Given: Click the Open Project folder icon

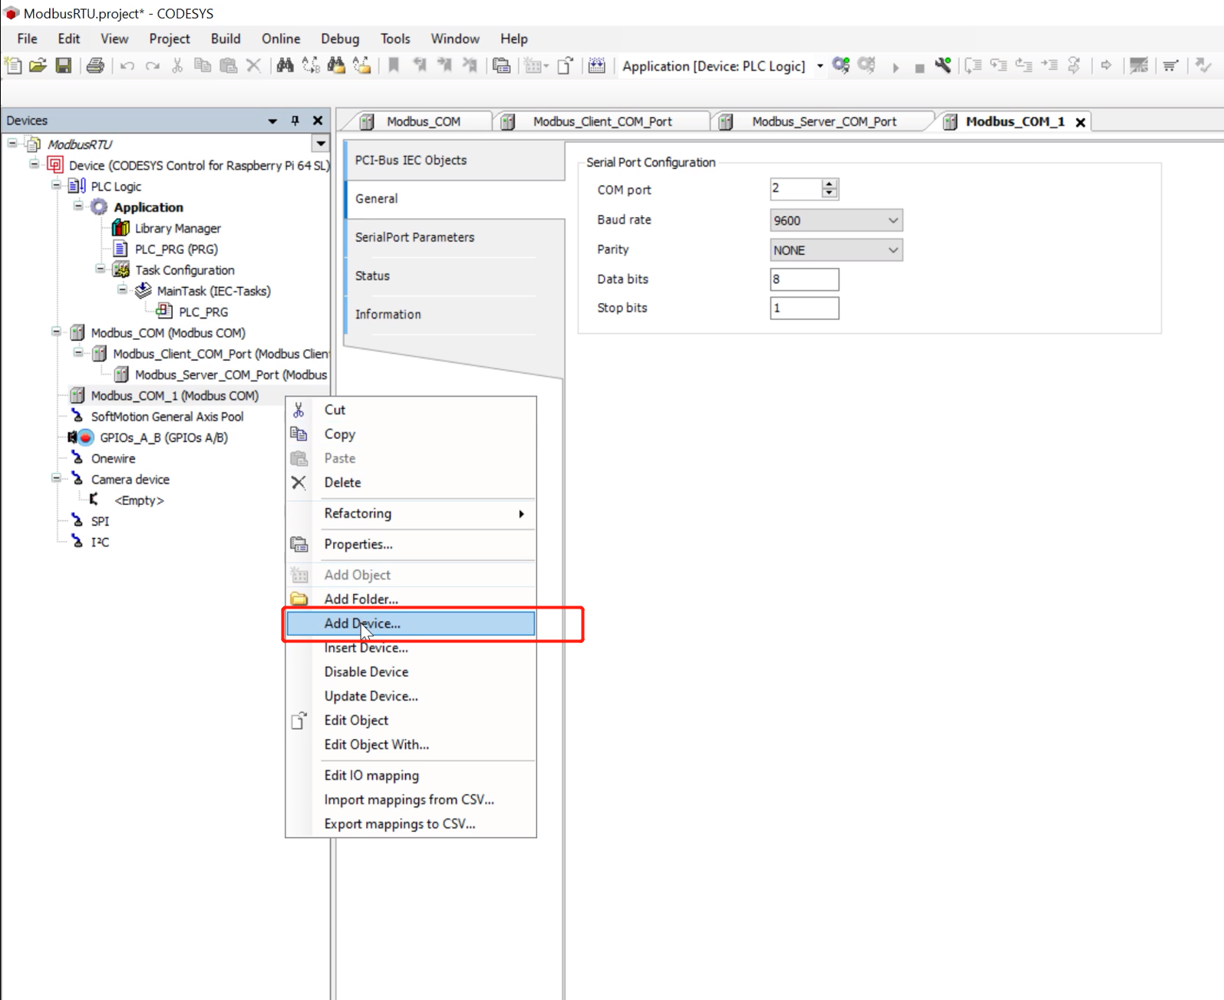Looking at the screenshot, I should tap(38, 66).
